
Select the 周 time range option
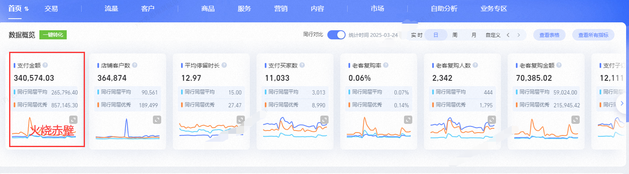click(x=455, y=35)
